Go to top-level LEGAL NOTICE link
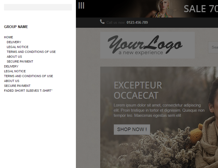The width and height of the screenshot is (218, 168). pos(15,71)
